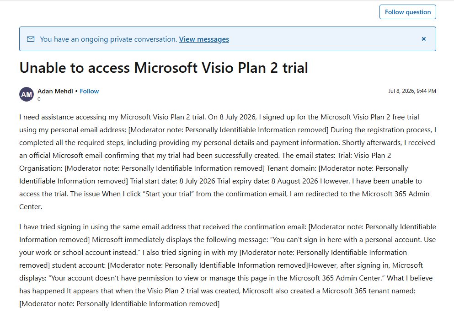This screenshot has width=454, height=313.
Task: Click the AM user avatar
Action: 27,94
